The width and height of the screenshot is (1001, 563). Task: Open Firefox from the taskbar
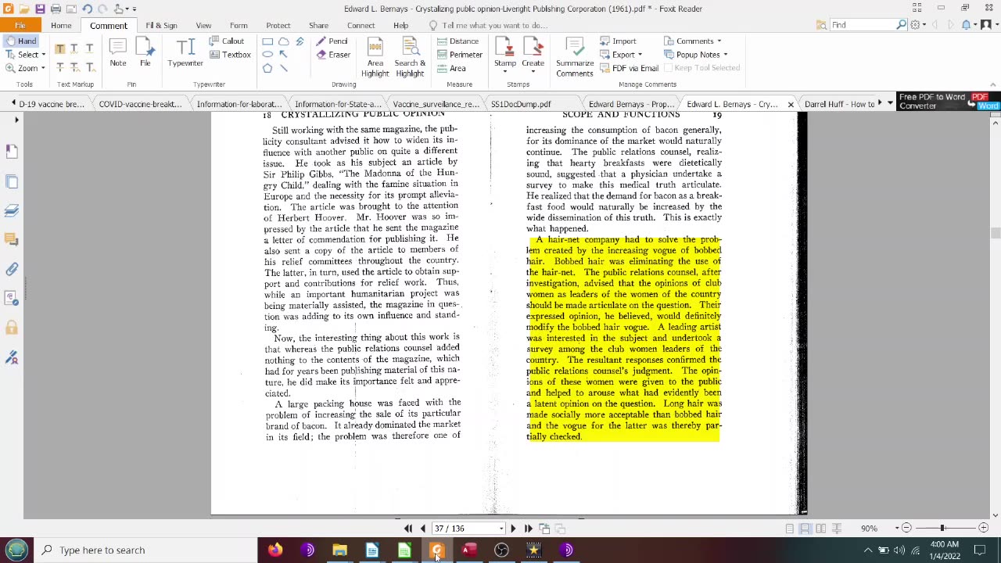tap(274, 550)
